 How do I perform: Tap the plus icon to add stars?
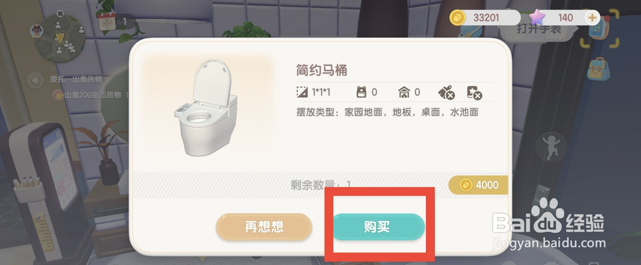pos(592,18)
